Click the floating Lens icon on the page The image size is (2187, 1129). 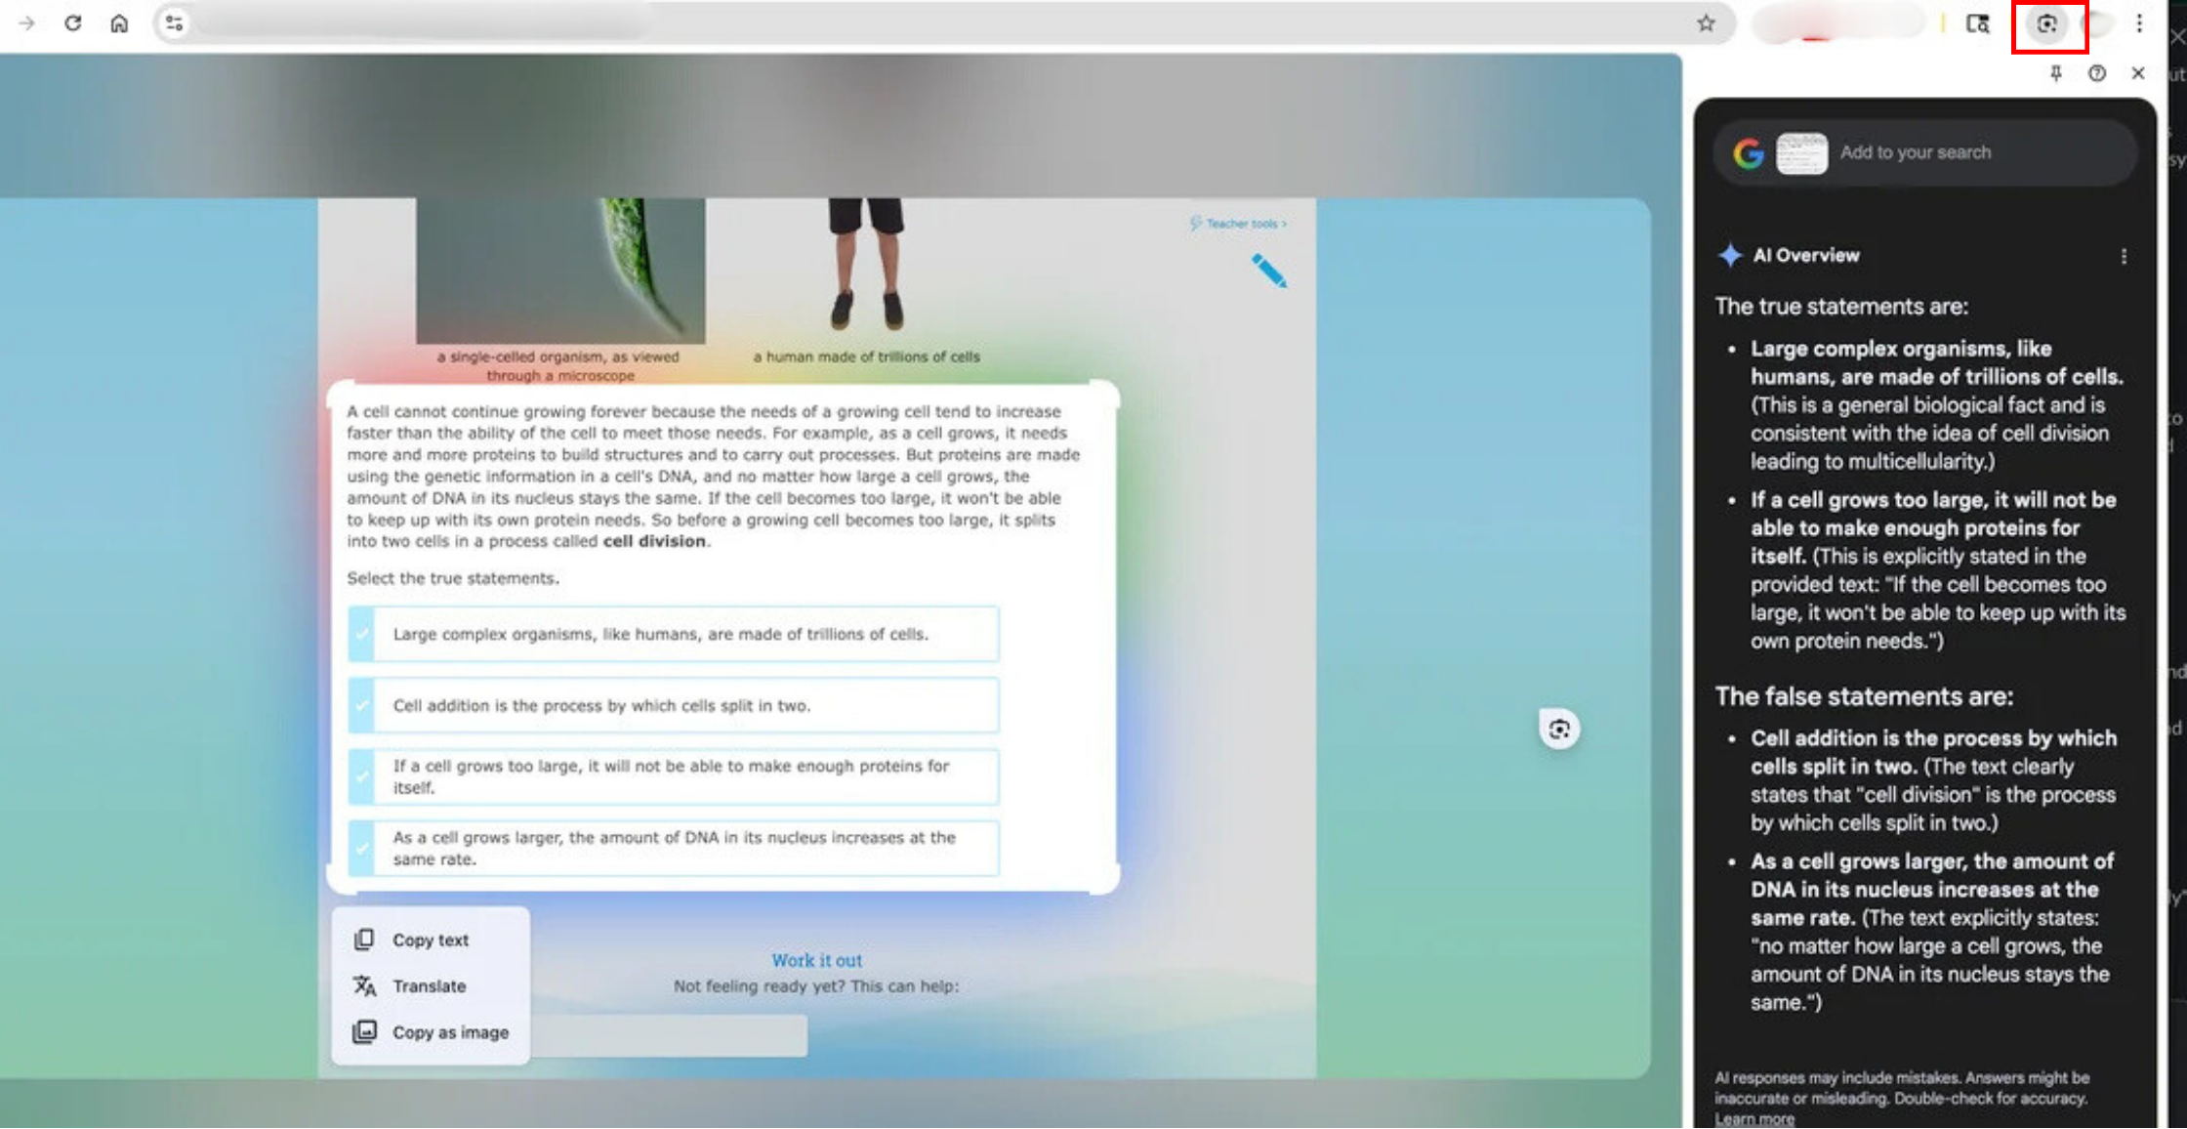(x=1559, y=729)
